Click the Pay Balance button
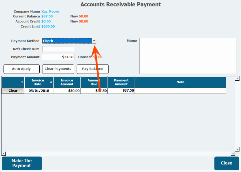The image size is (241, 172). [93, 69]
